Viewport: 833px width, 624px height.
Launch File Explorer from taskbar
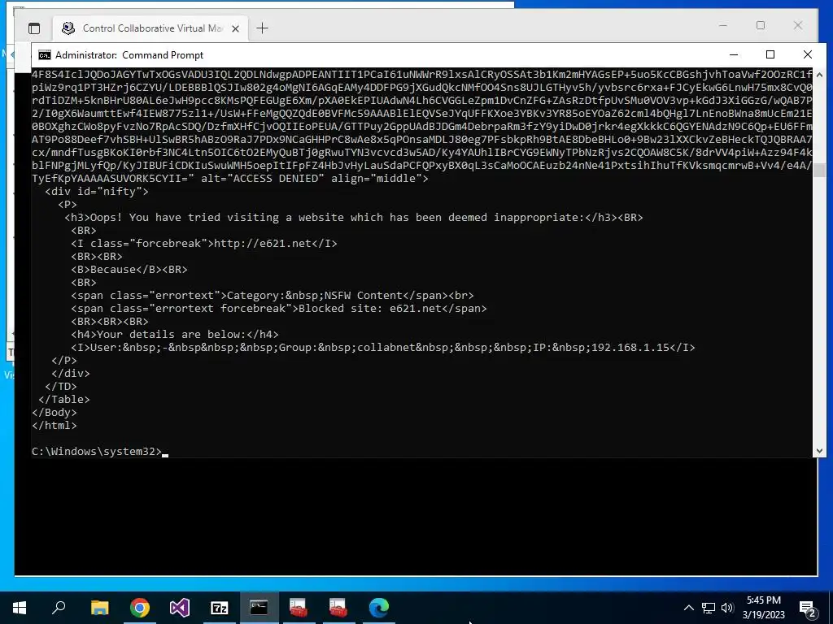pyautogui.click(x=99, y=608)
